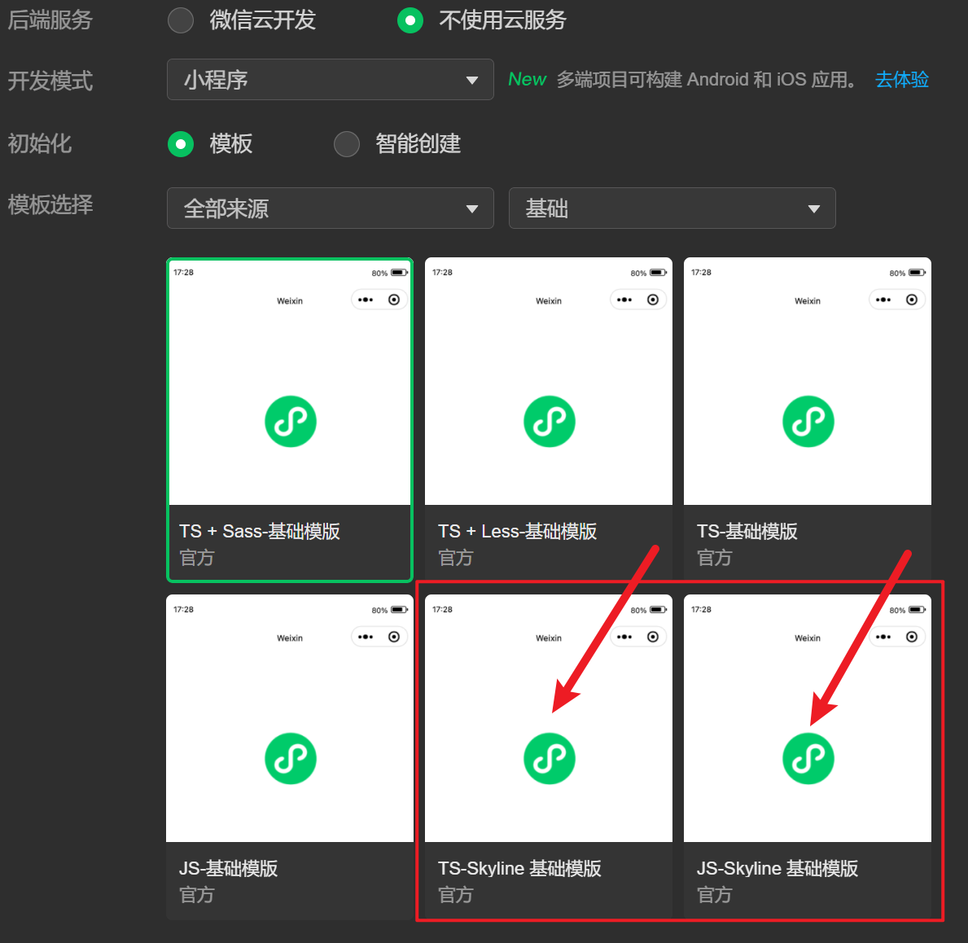Click battery icon in JS-Skyline preview
This screenshot has height=943, width=968.
[918, 610]
